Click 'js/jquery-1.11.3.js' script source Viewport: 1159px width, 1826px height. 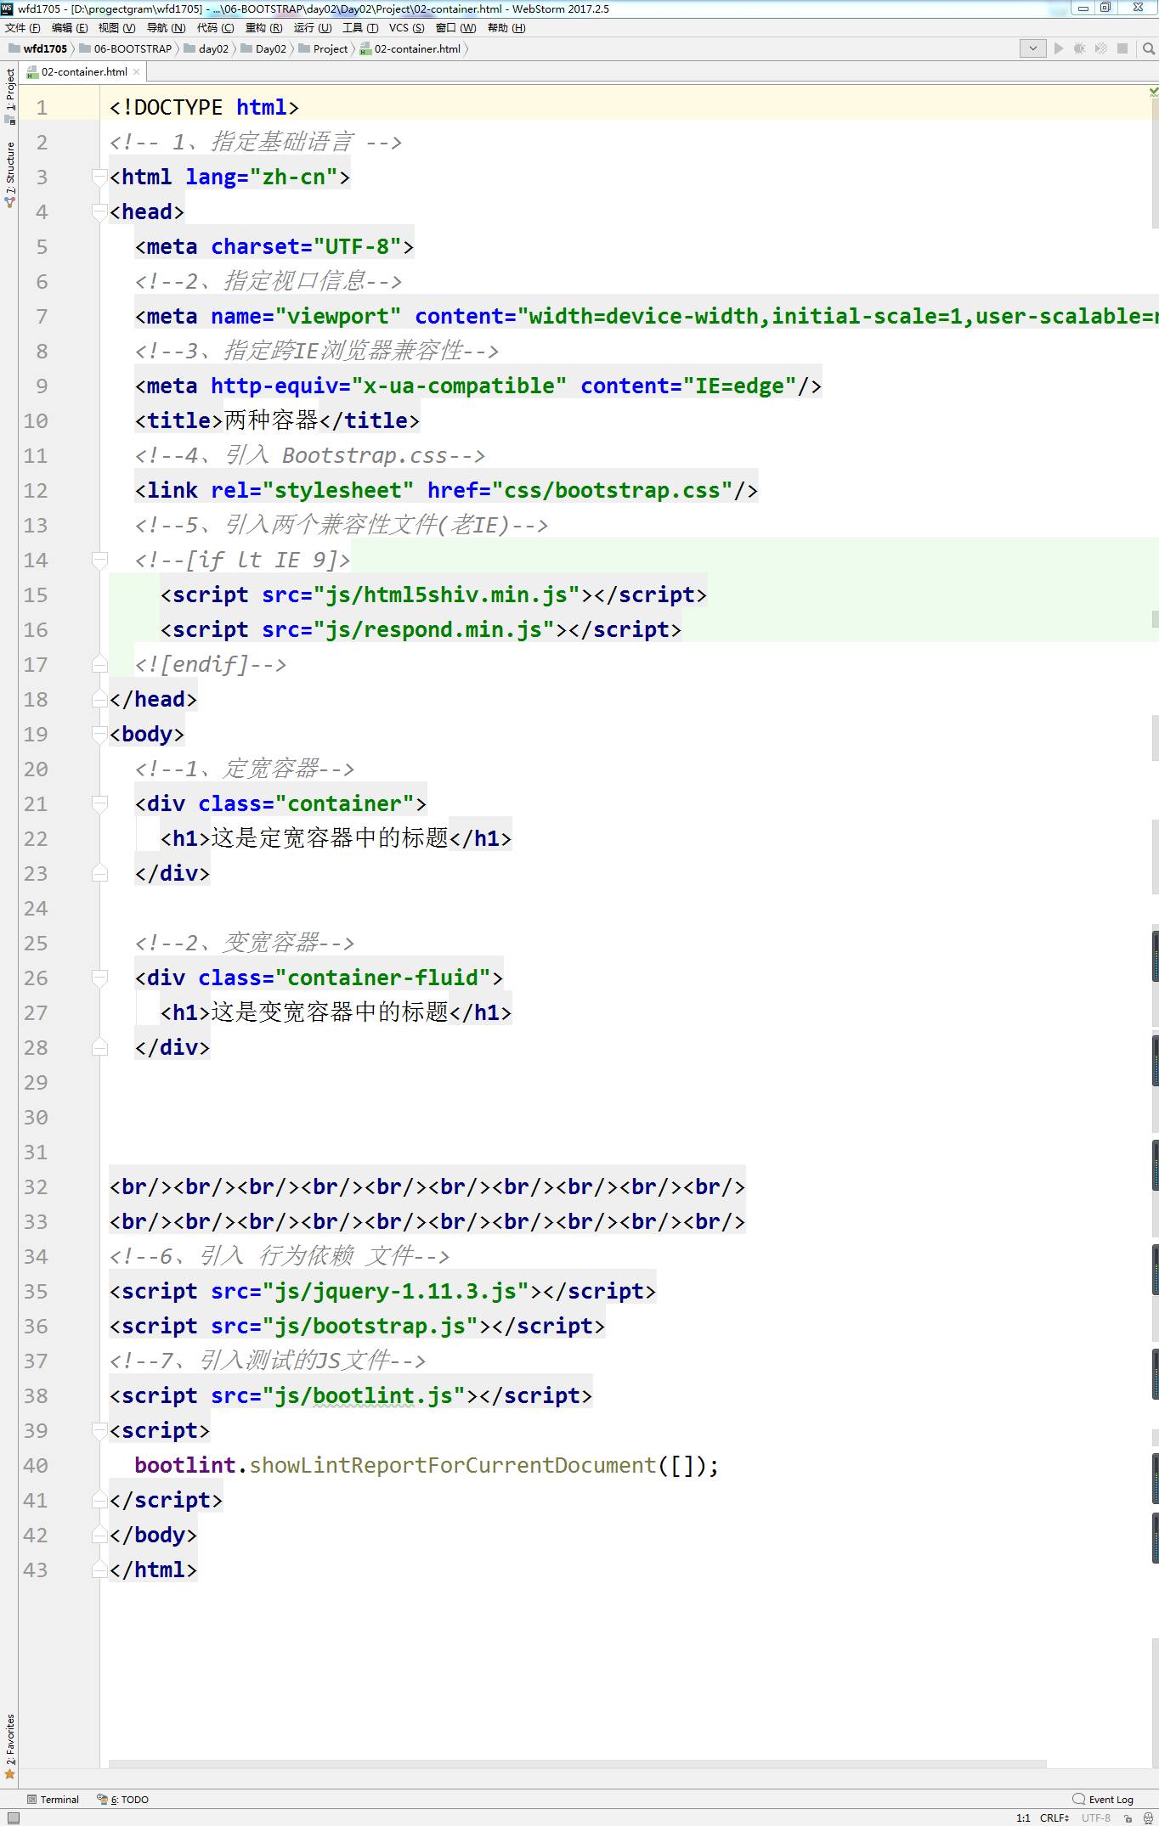pos(395,1291)
